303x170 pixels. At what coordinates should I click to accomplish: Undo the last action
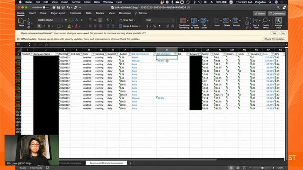coord(68,8)
